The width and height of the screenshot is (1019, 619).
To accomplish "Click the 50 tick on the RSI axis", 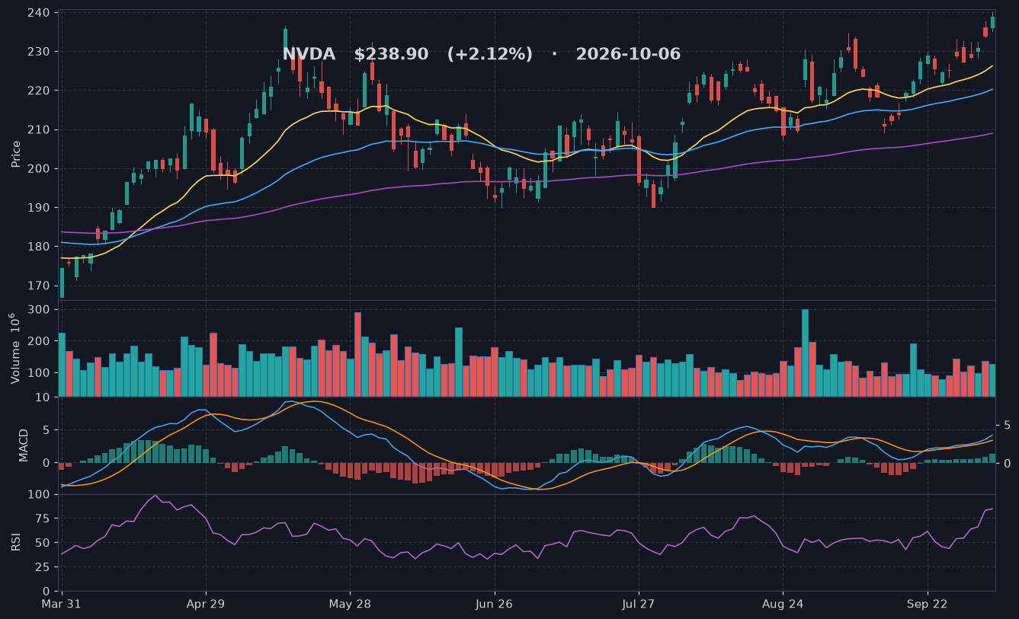I will pos(43,543).
